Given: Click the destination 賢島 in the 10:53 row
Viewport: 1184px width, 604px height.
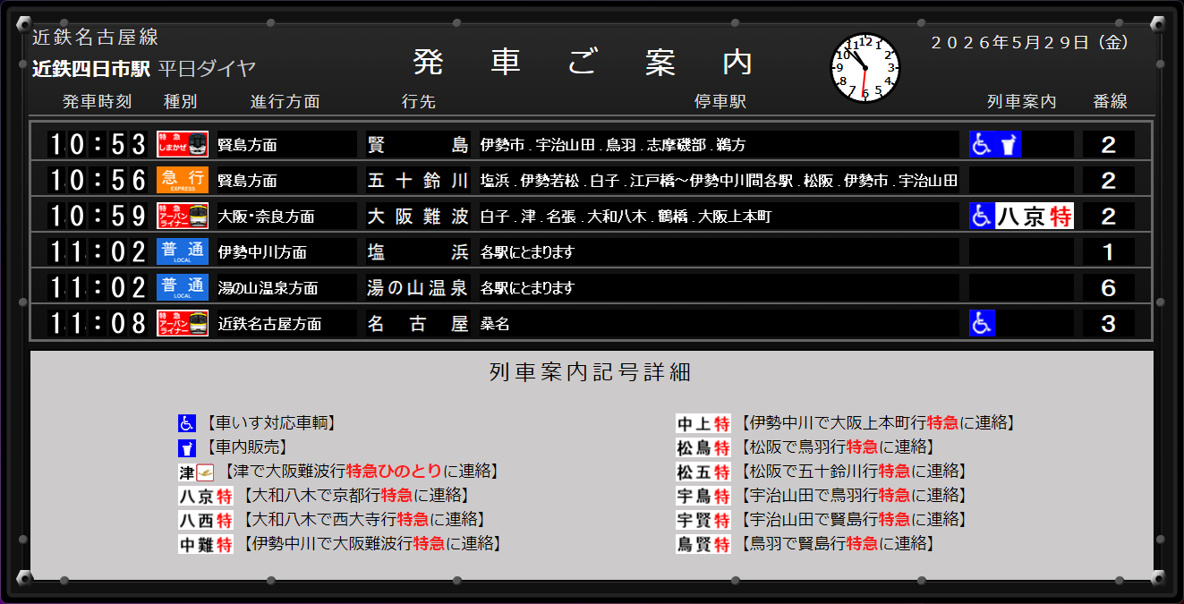Looking at the screenshot, I should [418, 144].
